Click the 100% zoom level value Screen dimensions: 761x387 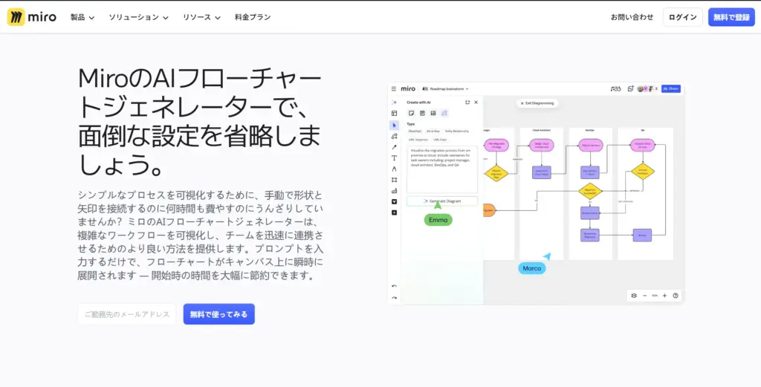click(x=655, y=296)
